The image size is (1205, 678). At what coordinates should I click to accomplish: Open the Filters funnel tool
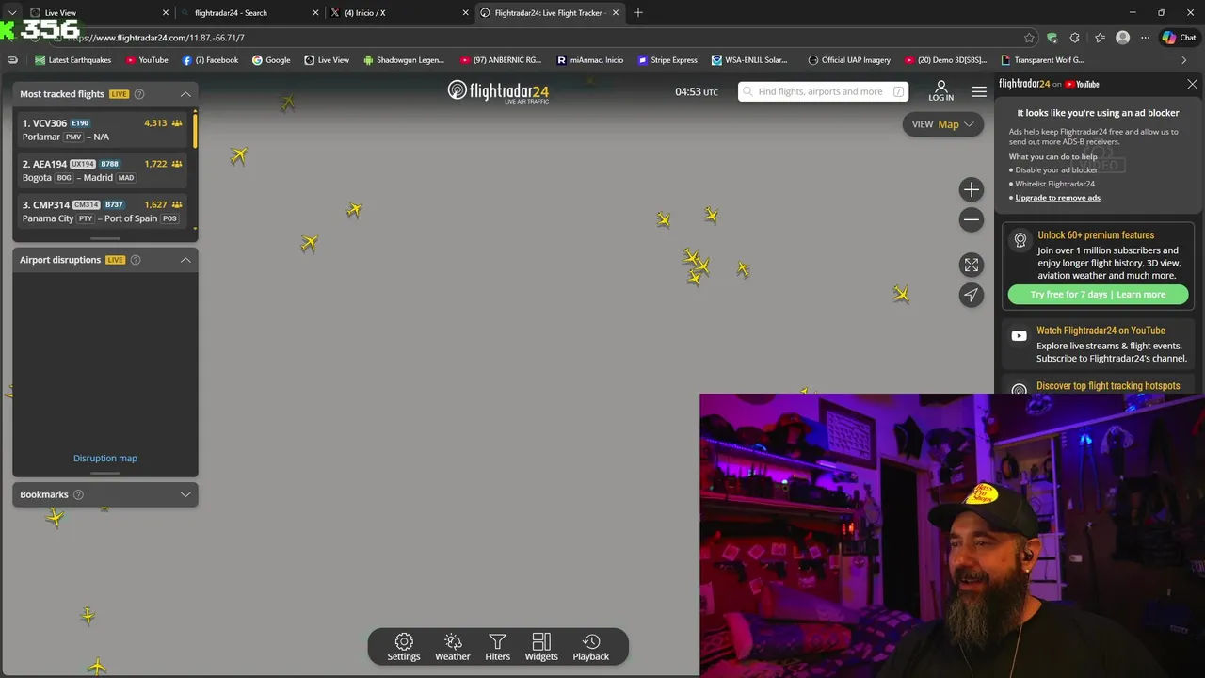498,647
